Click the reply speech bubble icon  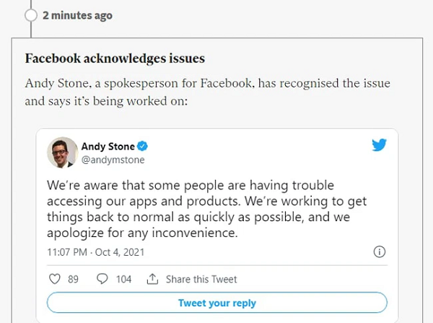102,279
